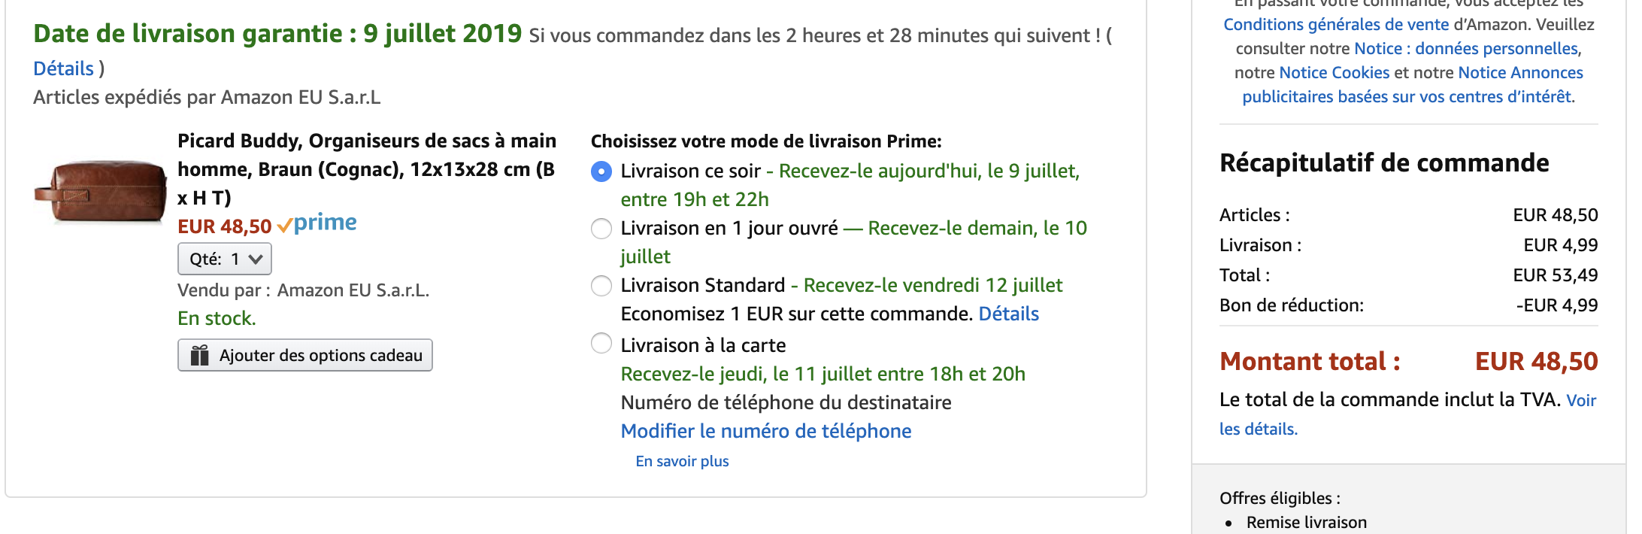
Task: Click the gift icon for cadeau options
Action: tap(199, 355)
